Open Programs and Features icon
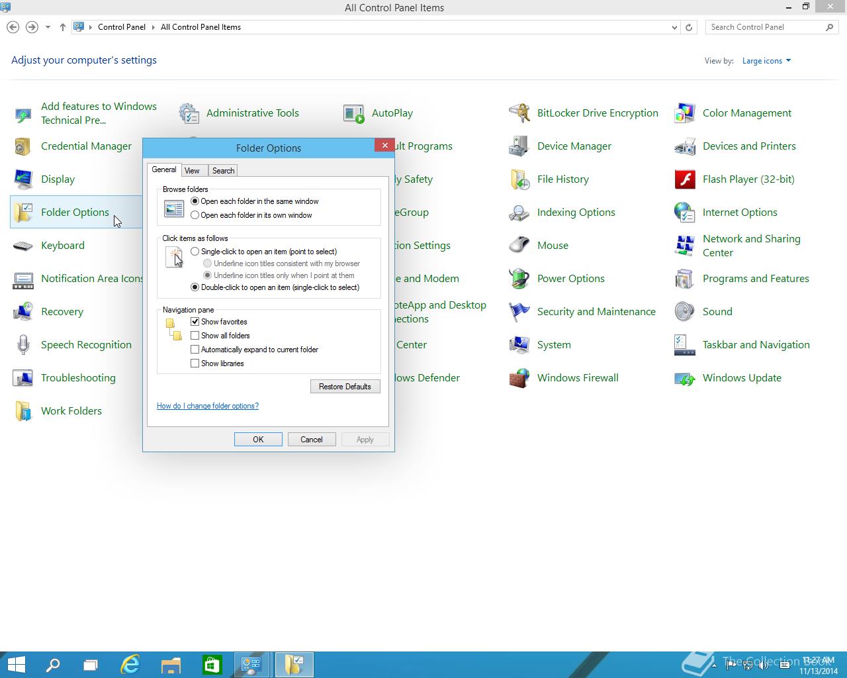Image resolution: width=847 pixels, height=678 pixels. coord(685,279)
